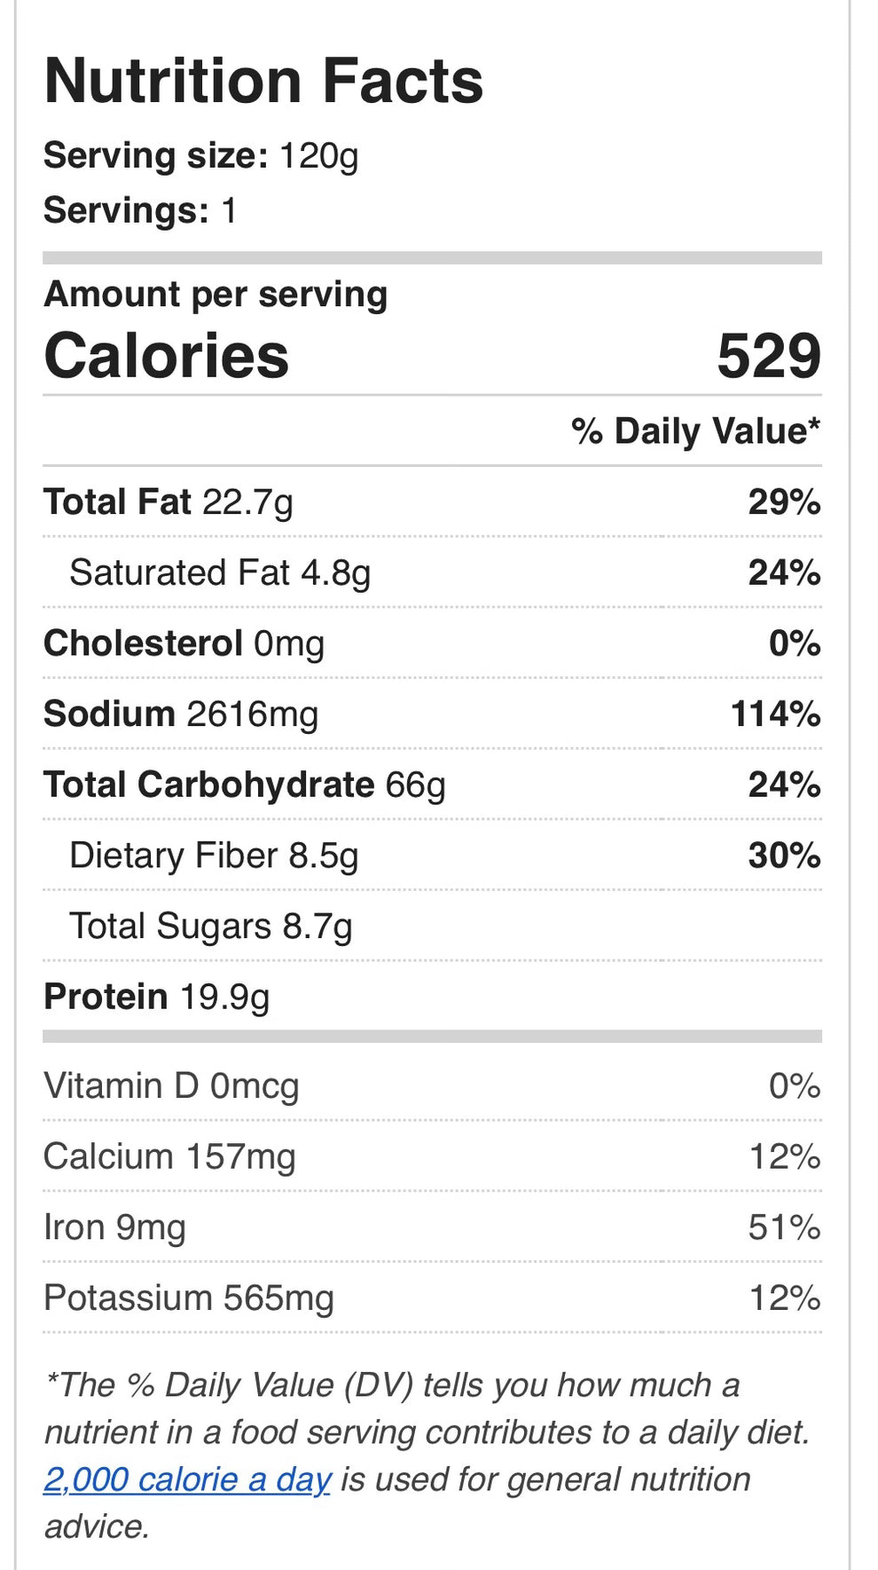Click the Protein 19.9g label
Viewport: 878px width, 1570px height.
tap(157, 997)
